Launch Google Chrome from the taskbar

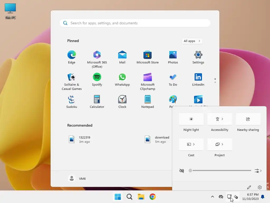coord(153,197)
